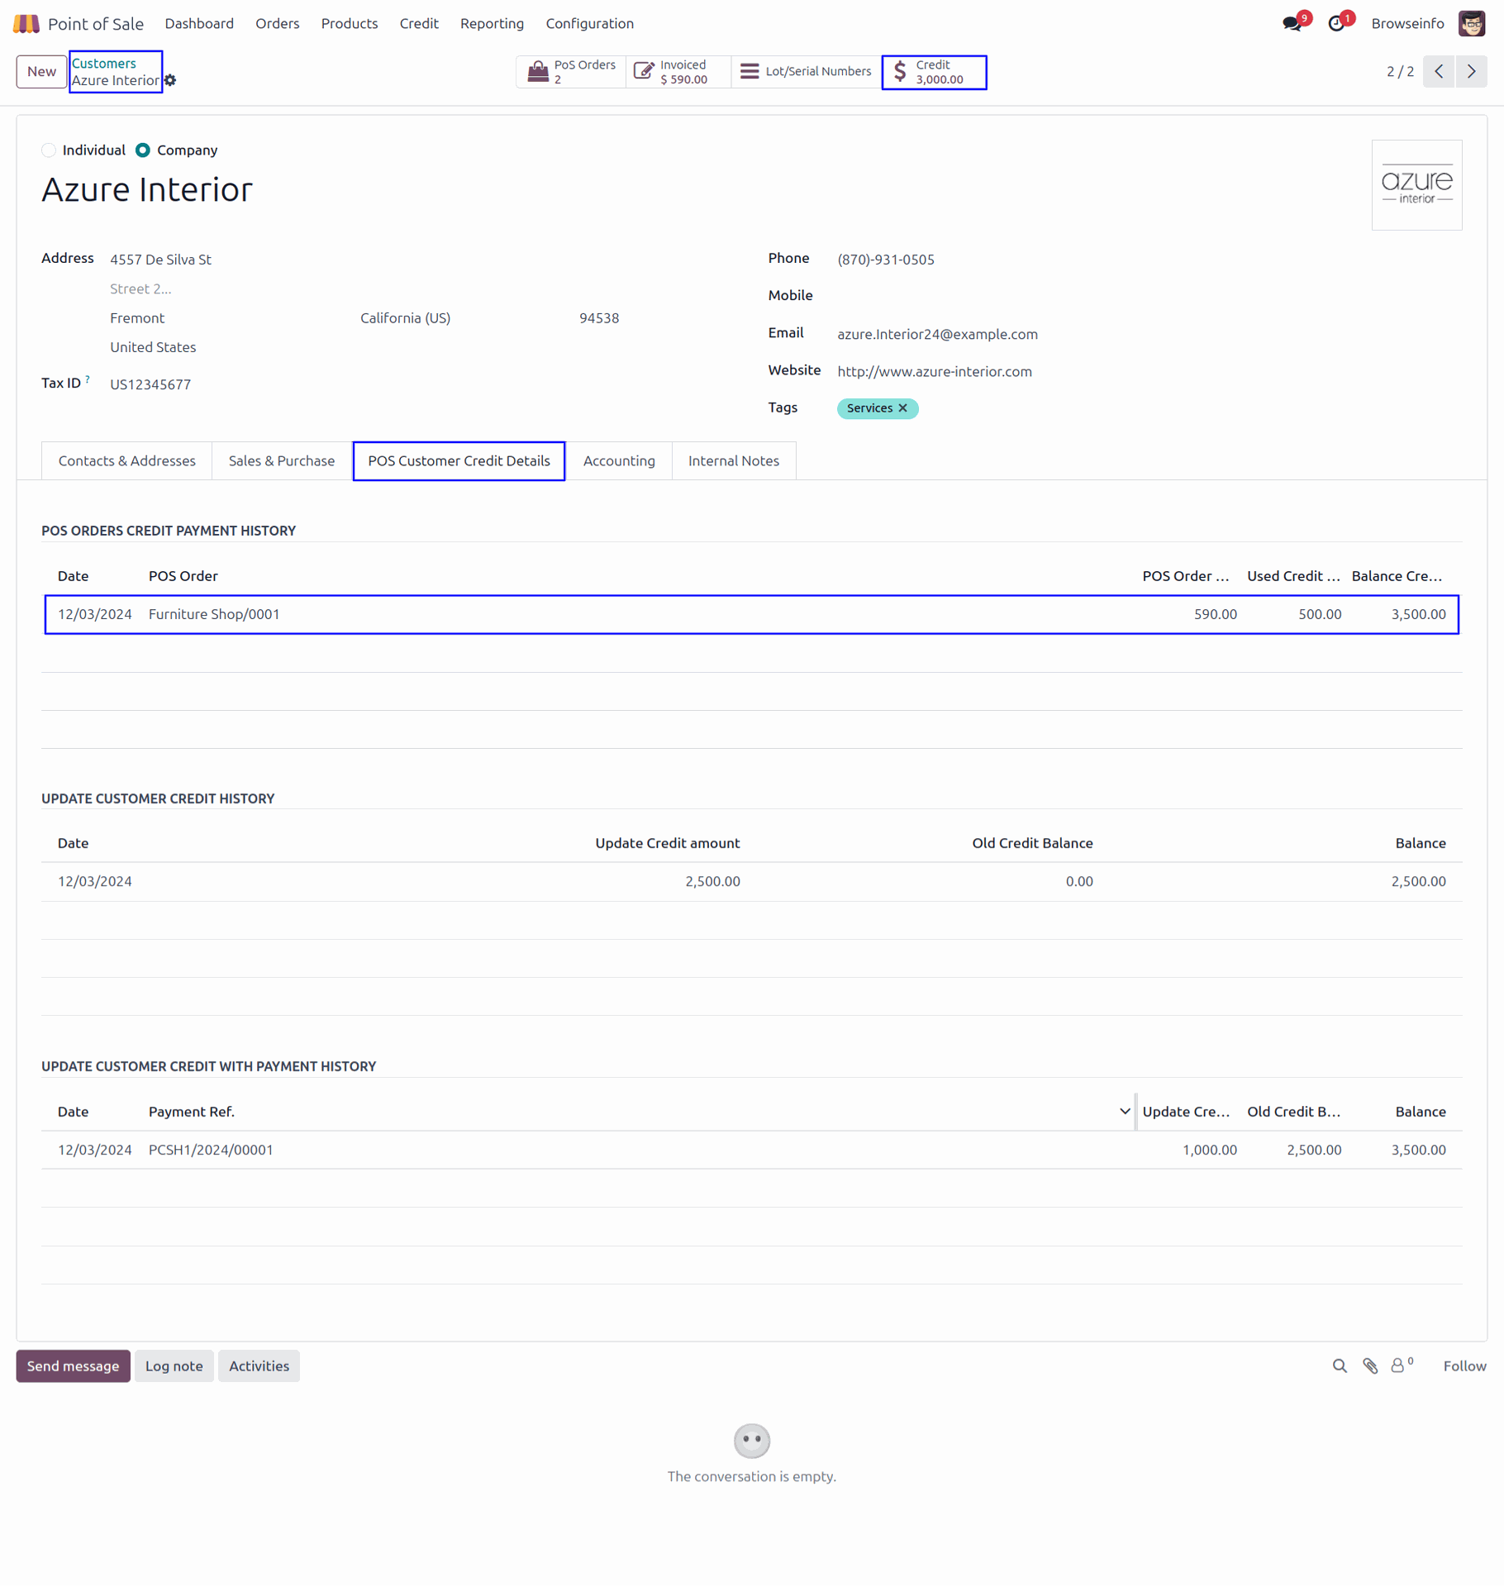The image size is (1504, 1587).
Task: Click the attach files paperclip icon
Action: (1370, 1365)
